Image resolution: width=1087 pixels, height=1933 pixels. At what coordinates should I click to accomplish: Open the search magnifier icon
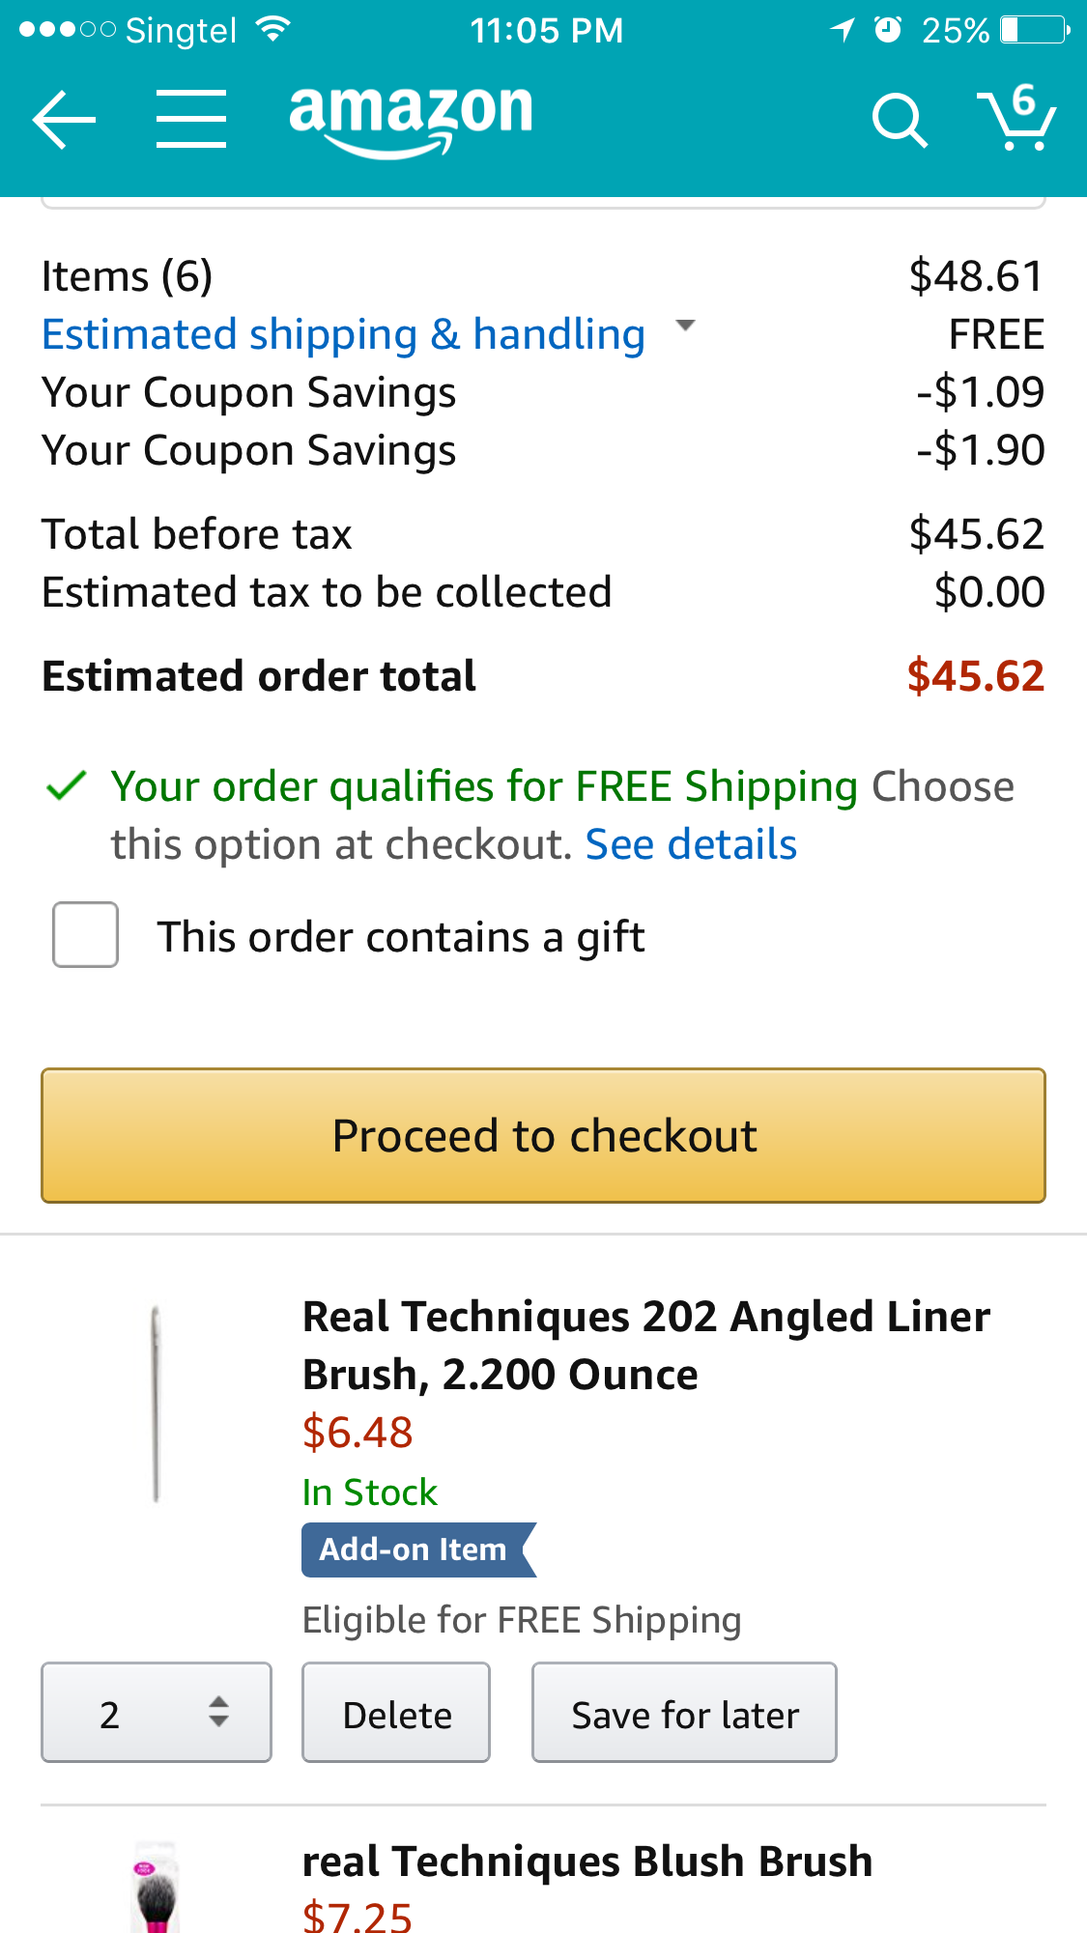click(900, 121)
